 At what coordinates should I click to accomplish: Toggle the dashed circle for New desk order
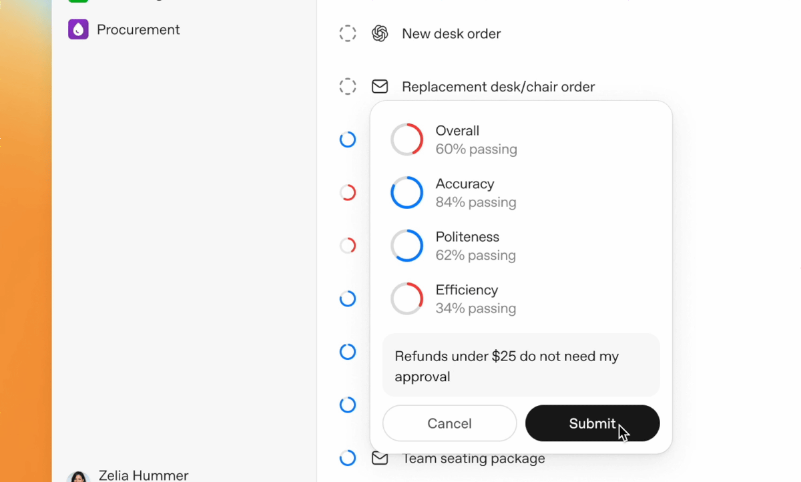(348, 33)
